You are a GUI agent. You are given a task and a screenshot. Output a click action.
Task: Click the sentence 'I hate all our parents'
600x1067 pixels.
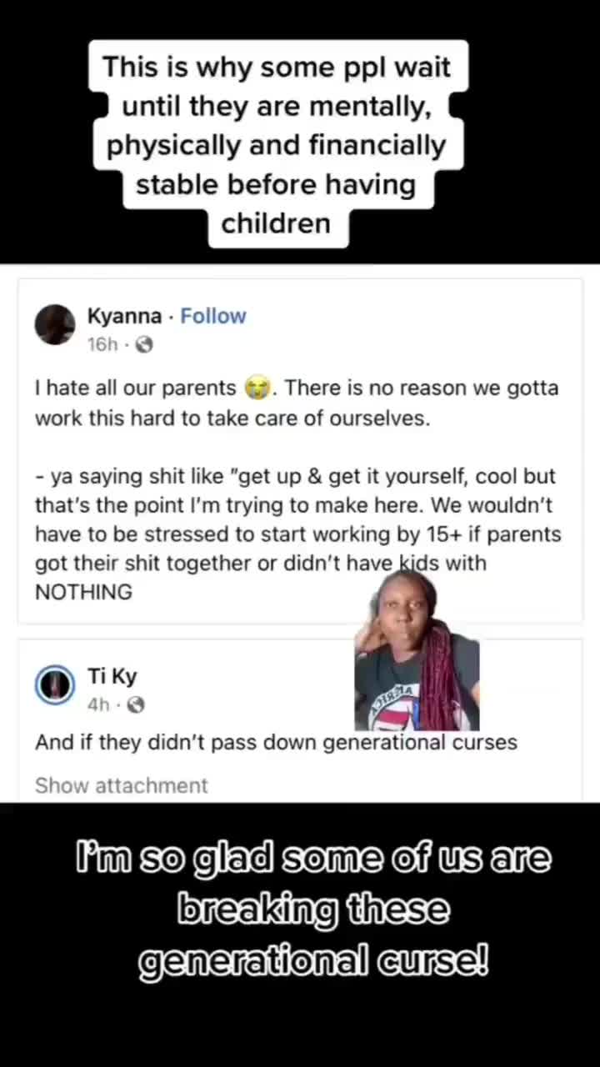pos(136,388)
